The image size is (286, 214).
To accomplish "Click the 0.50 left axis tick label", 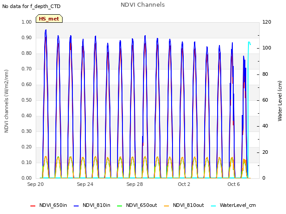I will pos(27,100).
